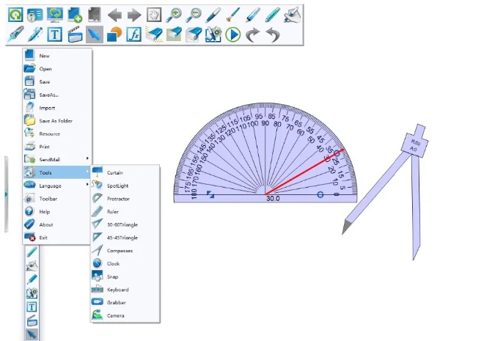Select Keyboard in Tools submenu
Image resolution: width=495 pixels, height=341 pixels.
(125, 290)
